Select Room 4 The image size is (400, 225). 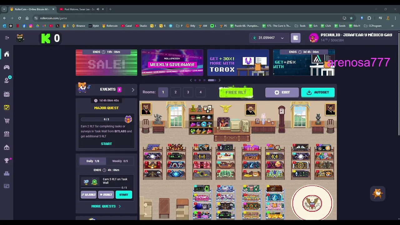(x=201, y=92)
